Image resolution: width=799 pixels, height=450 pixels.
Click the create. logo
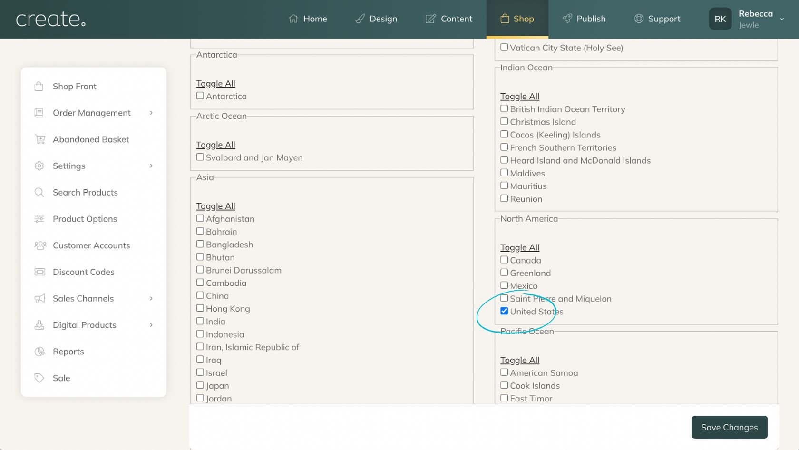click(x=51, y=19)
